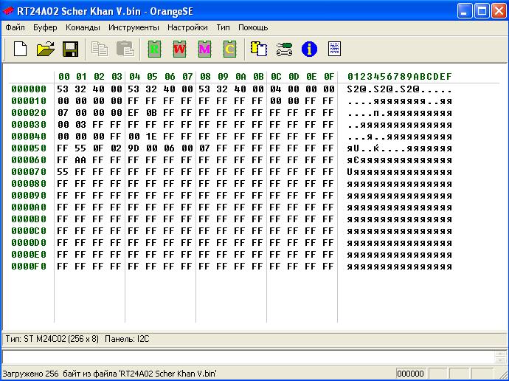Select address row 000050

pos(29,148)
